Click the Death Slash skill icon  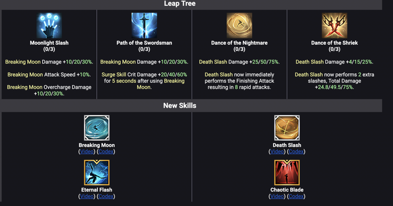click(287, 128)
